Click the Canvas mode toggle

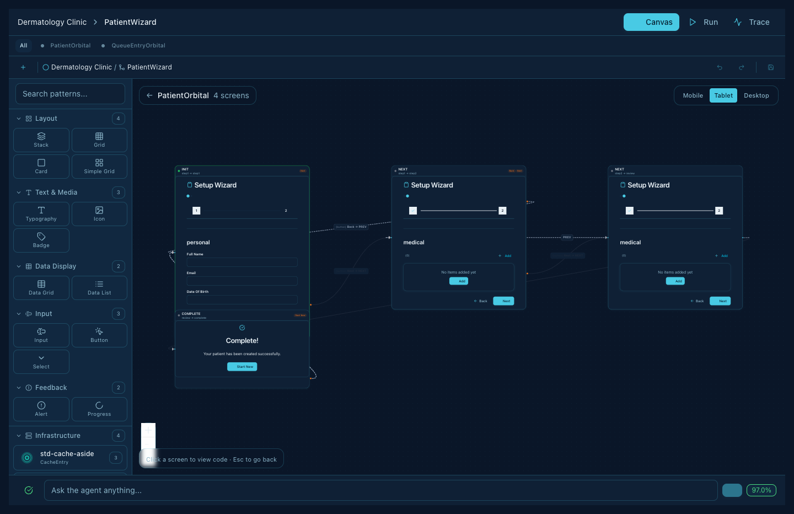point(651,22)
